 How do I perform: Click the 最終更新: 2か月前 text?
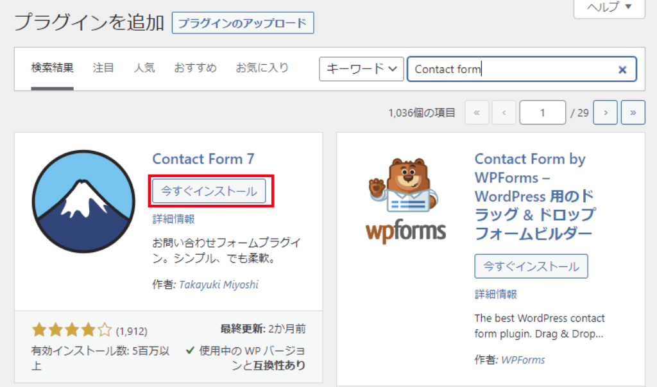coord(263,329)
